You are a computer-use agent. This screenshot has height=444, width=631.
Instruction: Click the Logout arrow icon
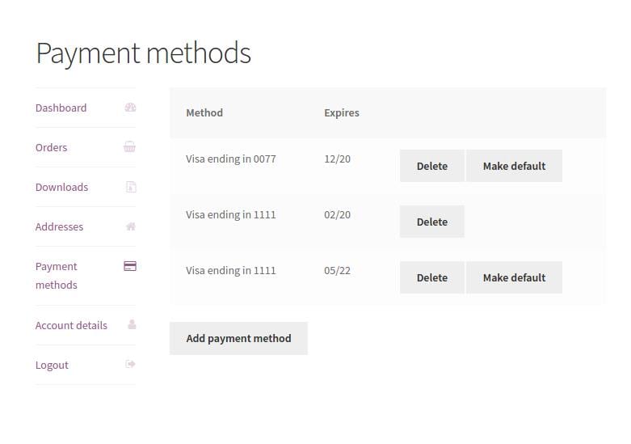[131, 365]
